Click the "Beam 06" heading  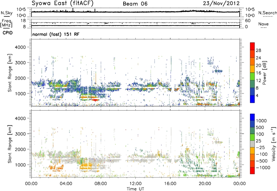[x=135, y=4]
